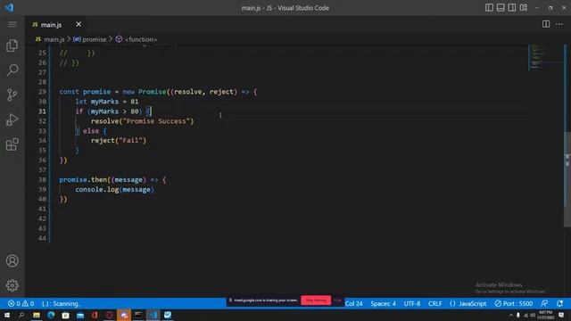Open the Manage gear icon
The image size is (571, 321).
[12, 285]
